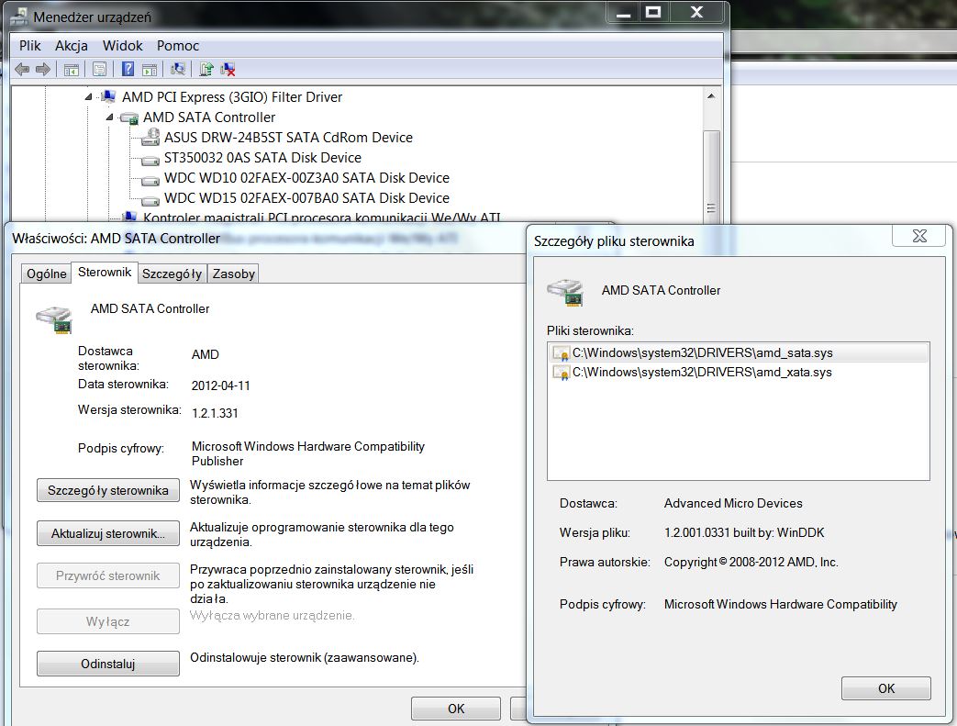Open the Zasoby tab
This screenshot has height=726, width=957.
[233, 274]
